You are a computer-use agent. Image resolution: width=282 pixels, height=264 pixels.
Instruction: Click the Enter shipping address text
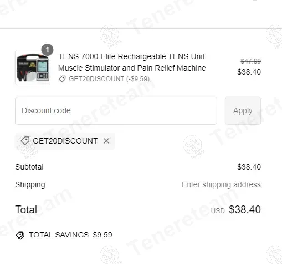[x=221, y=184]
